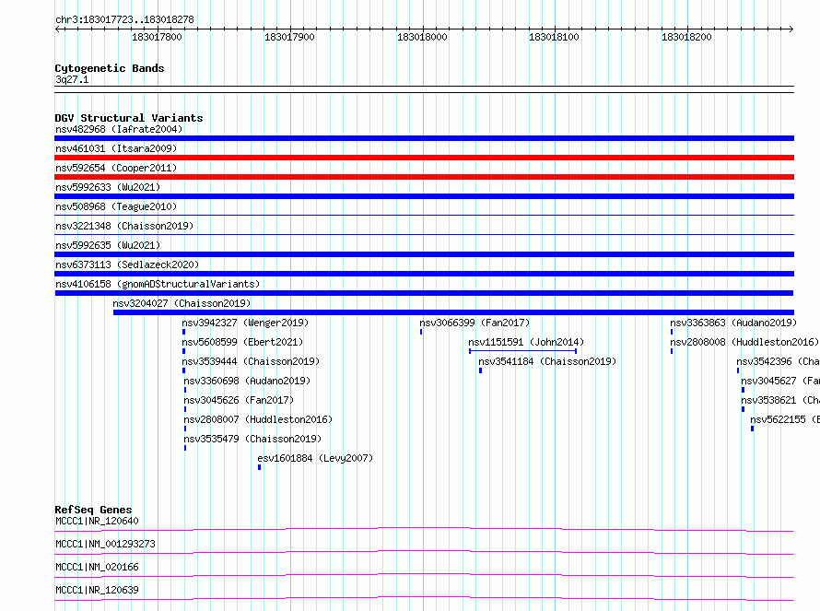Open the nsv3539444 (Chaisson2019) variant label

click(x=251, y=361)
